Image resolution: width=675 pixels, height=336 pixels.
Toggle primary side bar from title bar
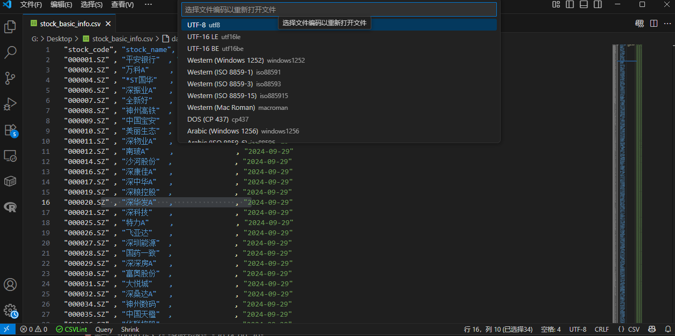tap(570, 4)
